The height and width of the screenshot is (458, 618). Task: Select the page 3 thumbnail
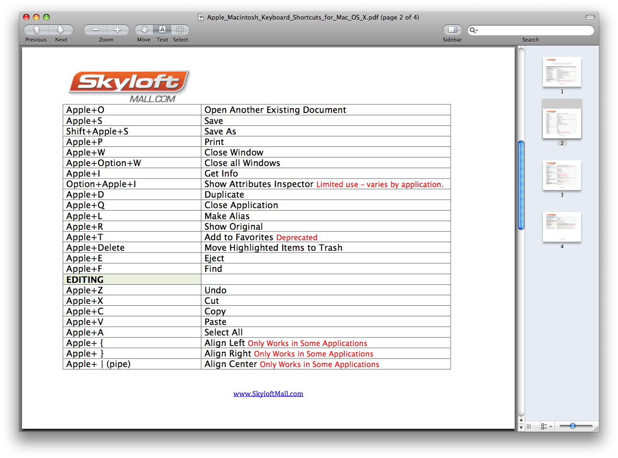click(562, 175)
